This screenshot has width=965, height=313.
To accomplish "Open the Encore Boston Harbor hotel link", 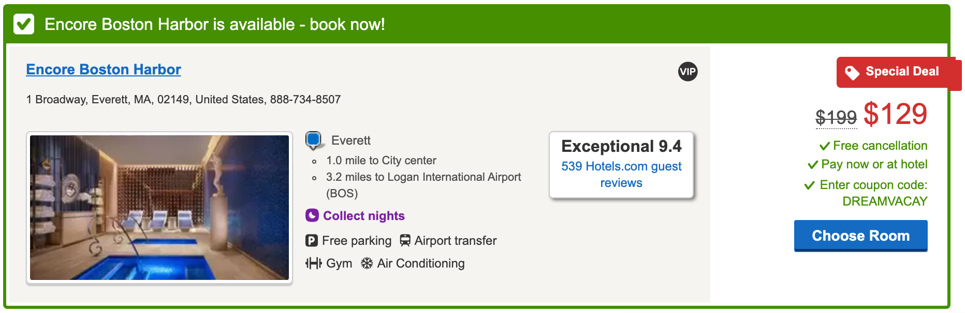I will 104,70.
